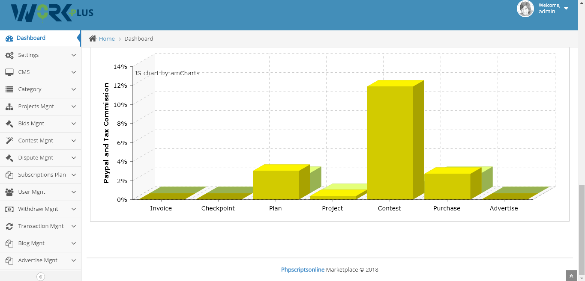Click the scroll-to-top arrow button
This screenshot has height=281, width=585.
coord(571,276)
